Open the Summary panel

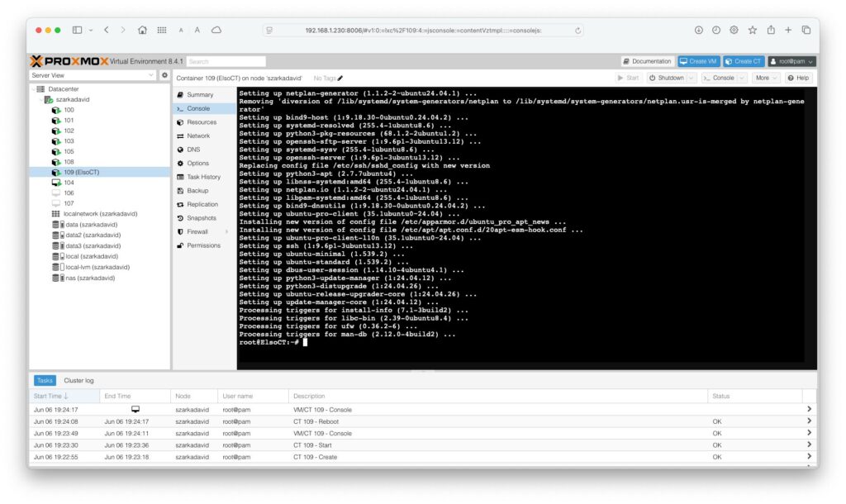click(204, 94)
